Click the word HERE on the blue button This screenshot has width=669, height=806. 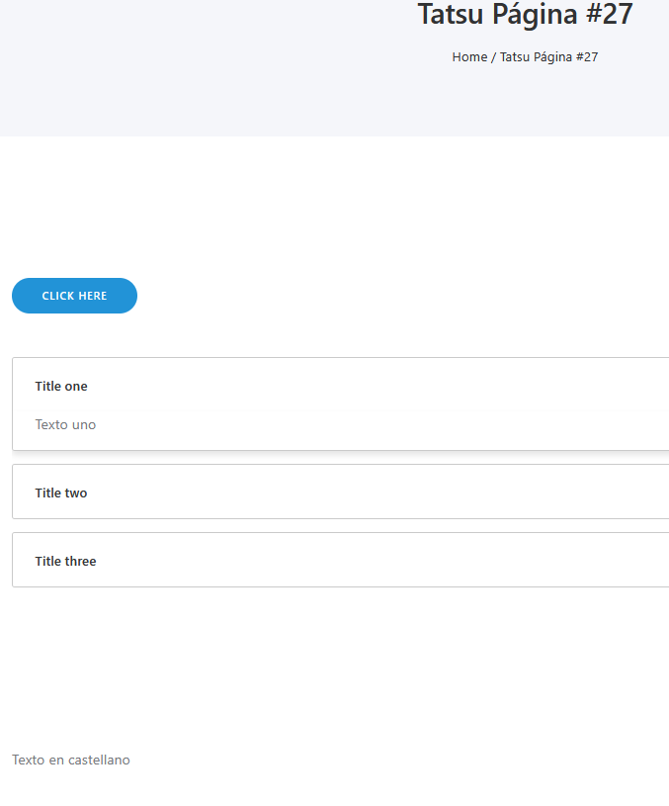(92, 297)
